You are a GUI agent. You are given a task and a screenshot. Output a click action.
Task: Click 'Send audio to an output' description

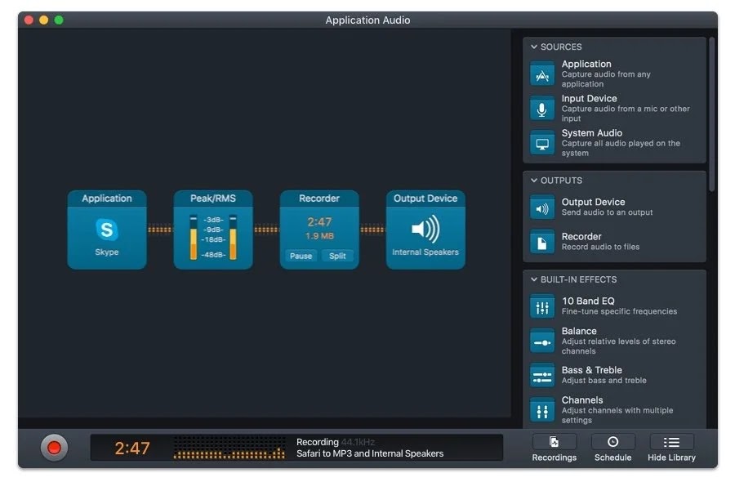coord(607,212)
